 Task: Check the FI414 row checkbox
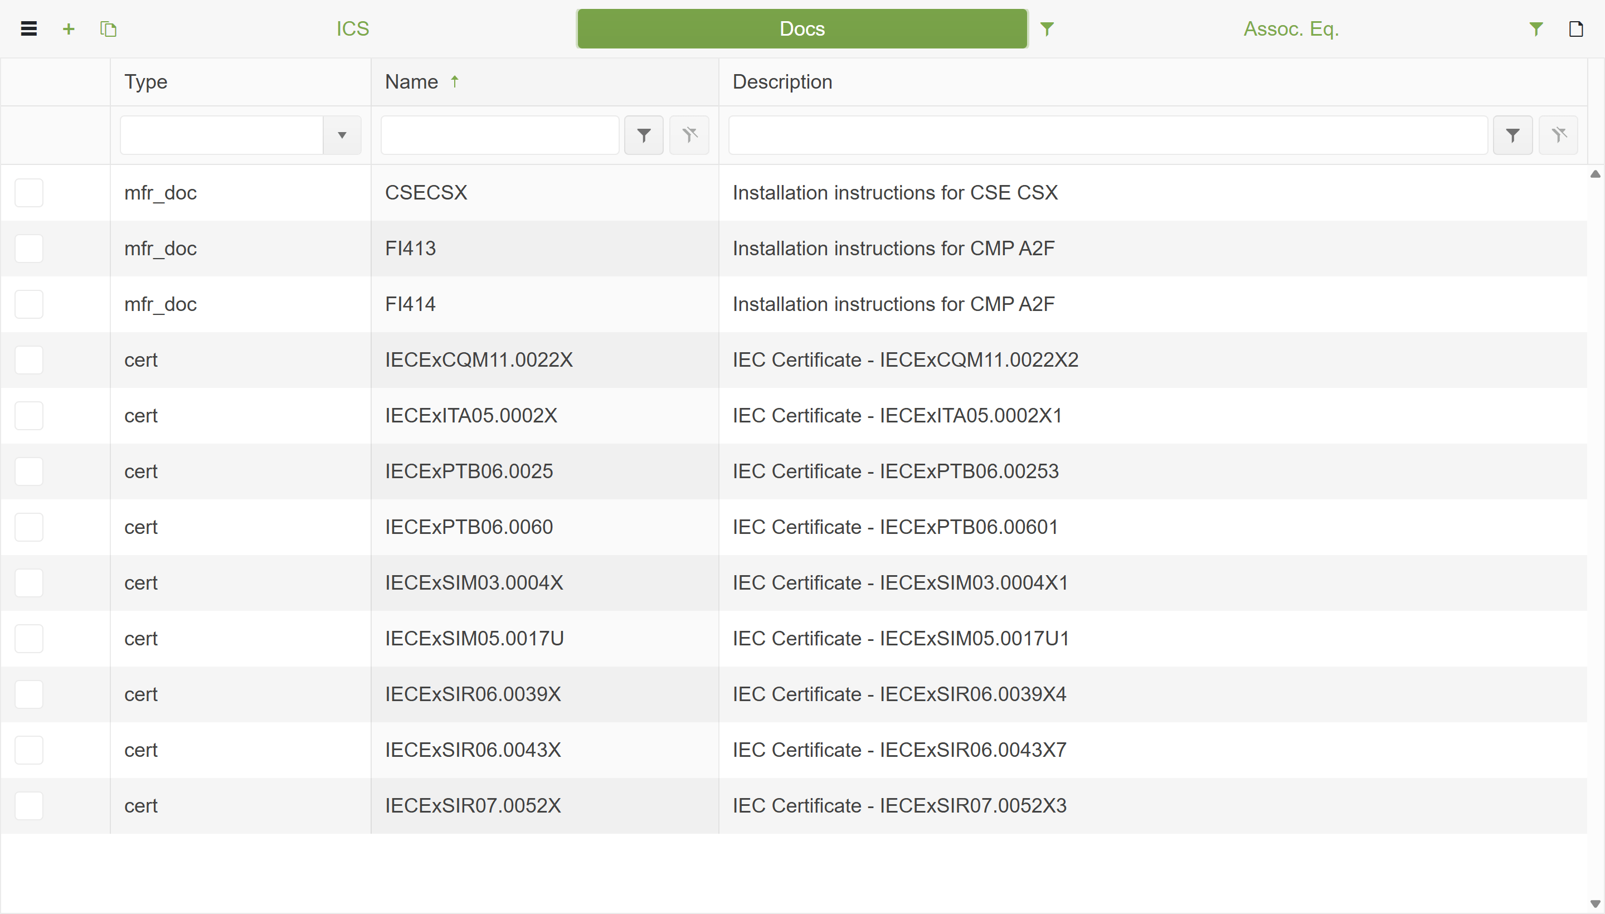tap(29, 304)
